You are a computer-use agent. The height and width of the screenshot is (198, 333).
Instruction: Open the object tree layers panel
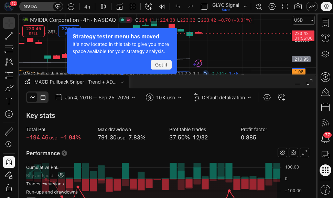coord(325,54)
